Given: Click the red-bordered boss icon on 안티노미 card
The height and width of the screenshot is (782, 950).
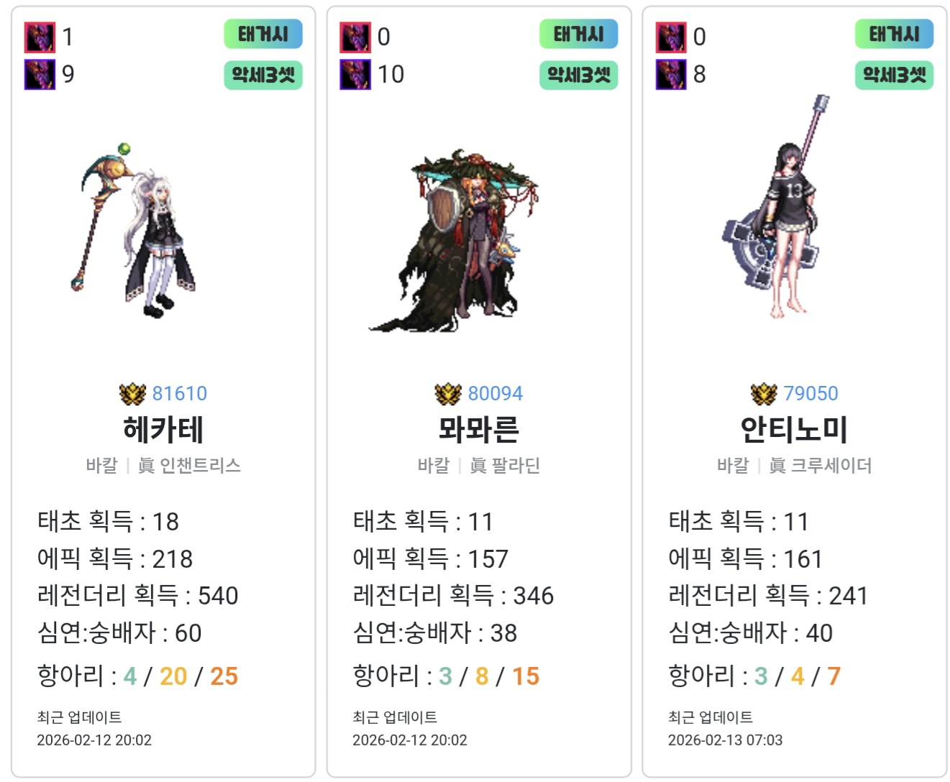Looking at the screenshot, I should (x=671, y=37).
